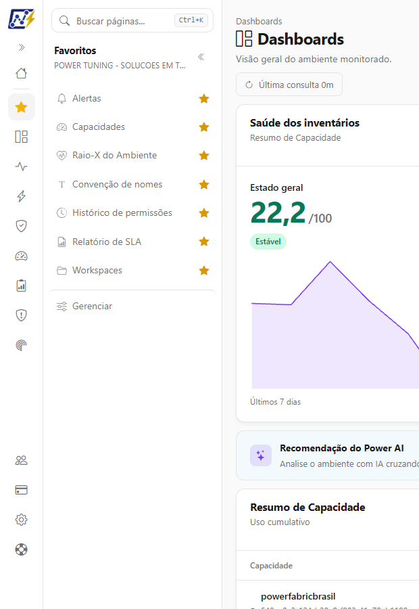Unfavorite Alertas via its star

(204, 99)
